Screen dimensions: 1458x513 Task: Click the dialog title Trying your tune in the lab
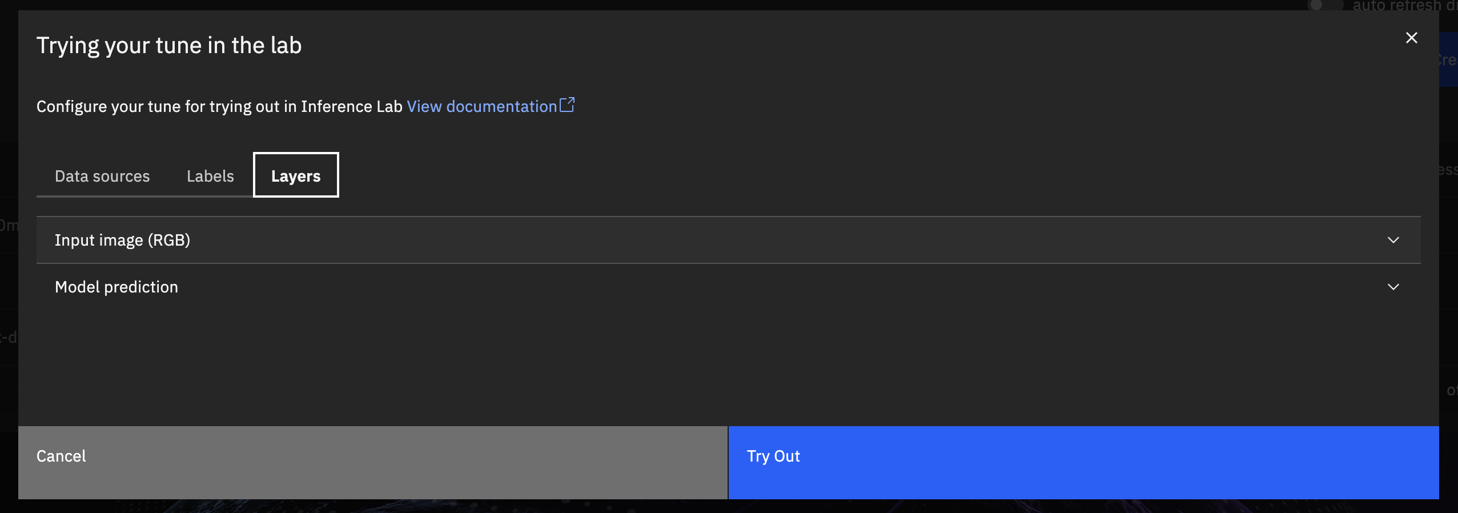click(169, 46)
